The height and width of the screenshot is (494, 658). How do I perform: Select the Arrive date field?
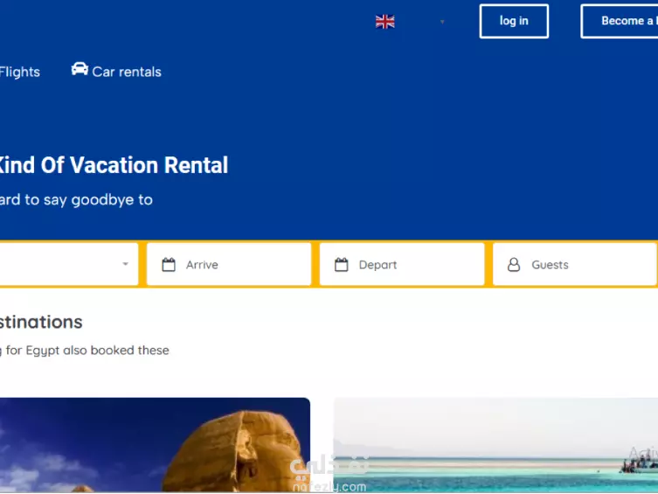click(229, 264)
